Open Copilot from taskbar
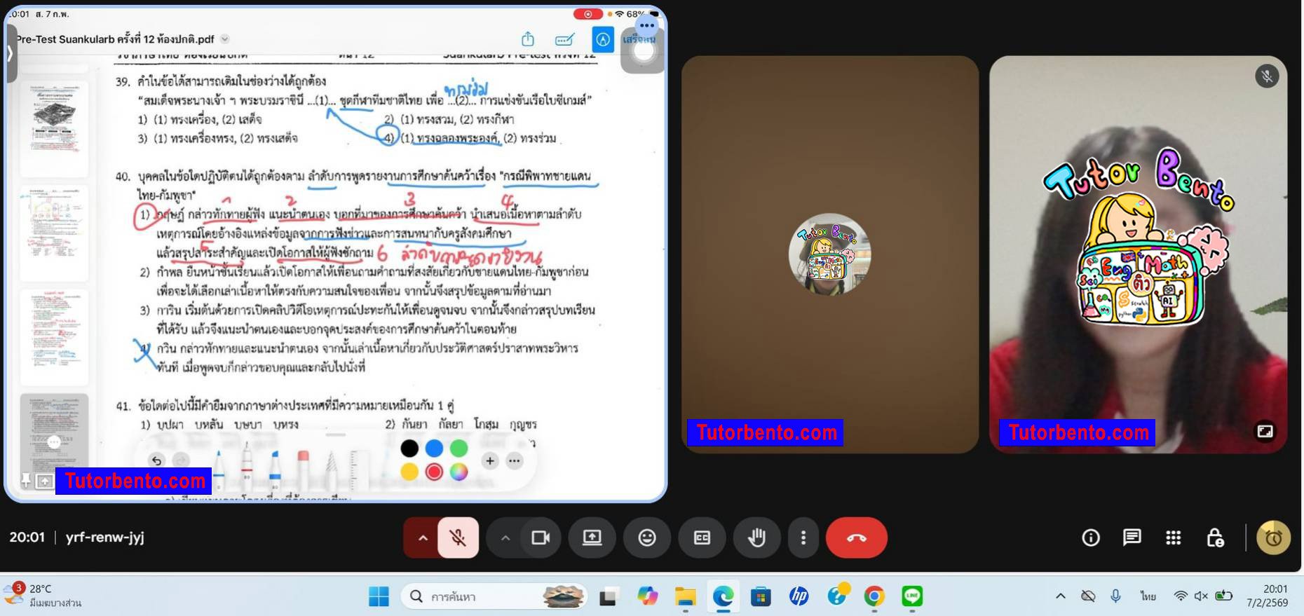Image resolution: width=1304 pixels, height=616 pixels. click(647, 596)
